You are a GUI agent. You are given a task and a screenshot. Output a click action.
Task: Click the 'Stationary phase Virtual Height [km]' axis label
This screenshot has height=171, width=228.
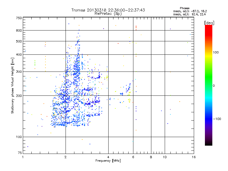pyautogui.click(x=12, y=85)
